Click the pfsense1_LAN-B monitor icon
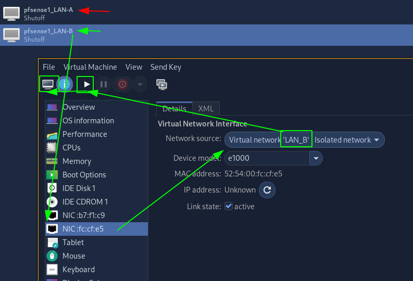 click(x=11, y=35)
